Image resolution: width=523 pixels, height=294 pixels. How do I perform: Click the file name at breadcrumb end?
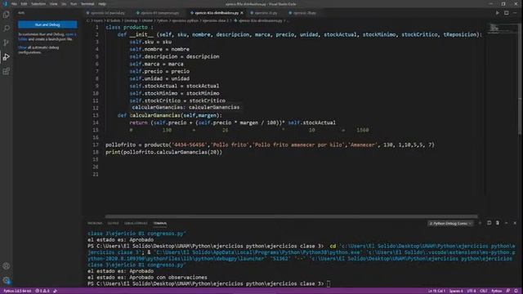click(x=260, y=20)
